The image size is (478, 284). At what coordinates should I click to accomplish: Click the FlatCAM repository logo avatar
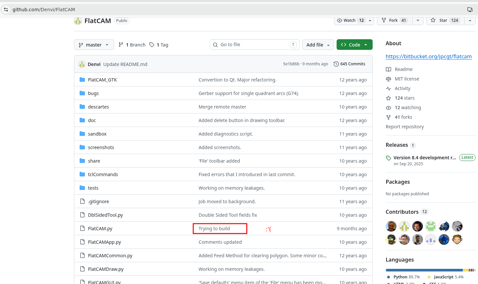pos(78,21)
